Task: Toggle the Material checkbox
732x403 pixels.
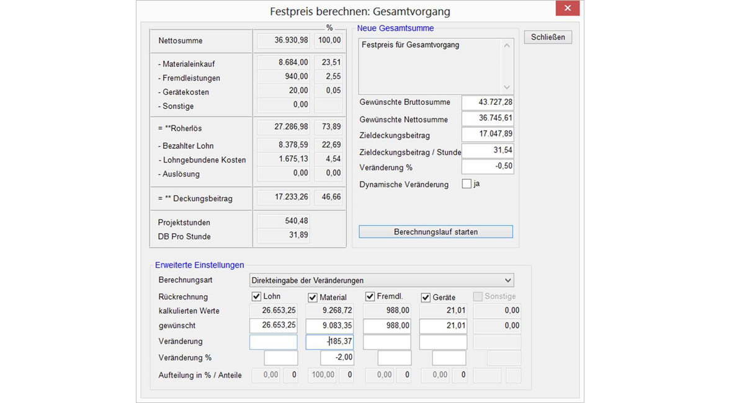Action: click(313, 298)
